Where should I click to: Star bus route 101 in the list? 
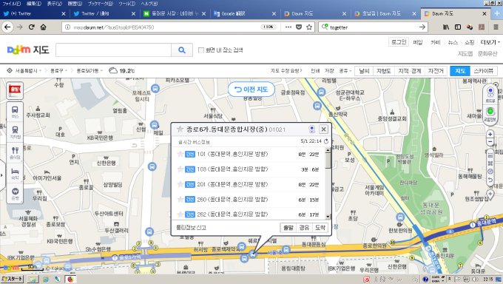pyautogui.click(x=180, y=154)
